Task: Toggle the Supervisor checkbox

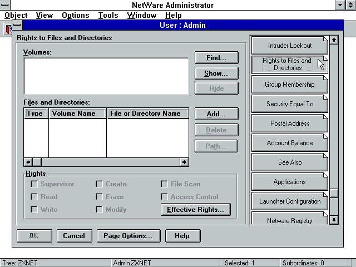Action: (34, 184)
